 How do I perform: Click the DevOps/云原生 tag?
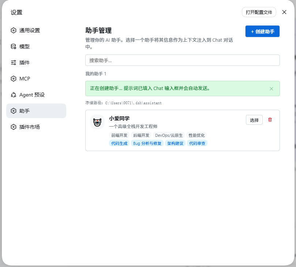point(169,135)
